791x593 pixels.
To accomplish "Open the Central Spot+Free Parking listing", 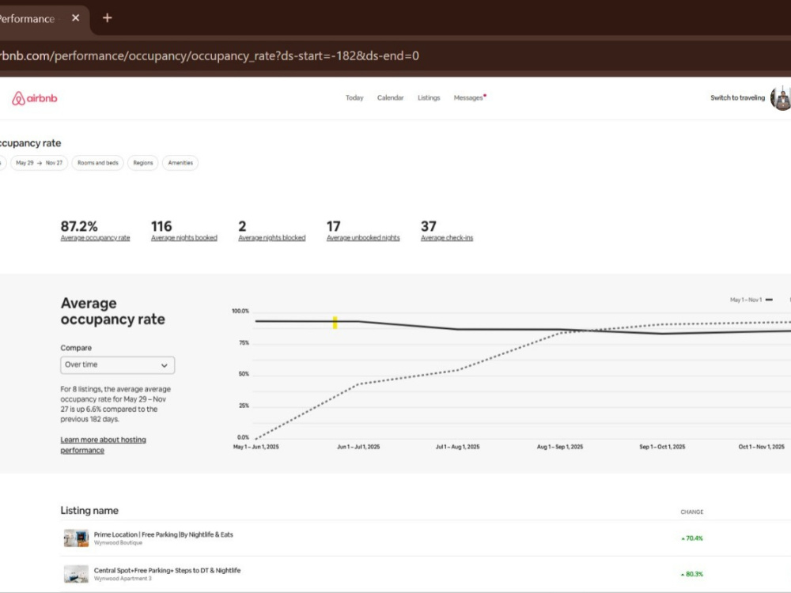I will (x=167, y=570).
